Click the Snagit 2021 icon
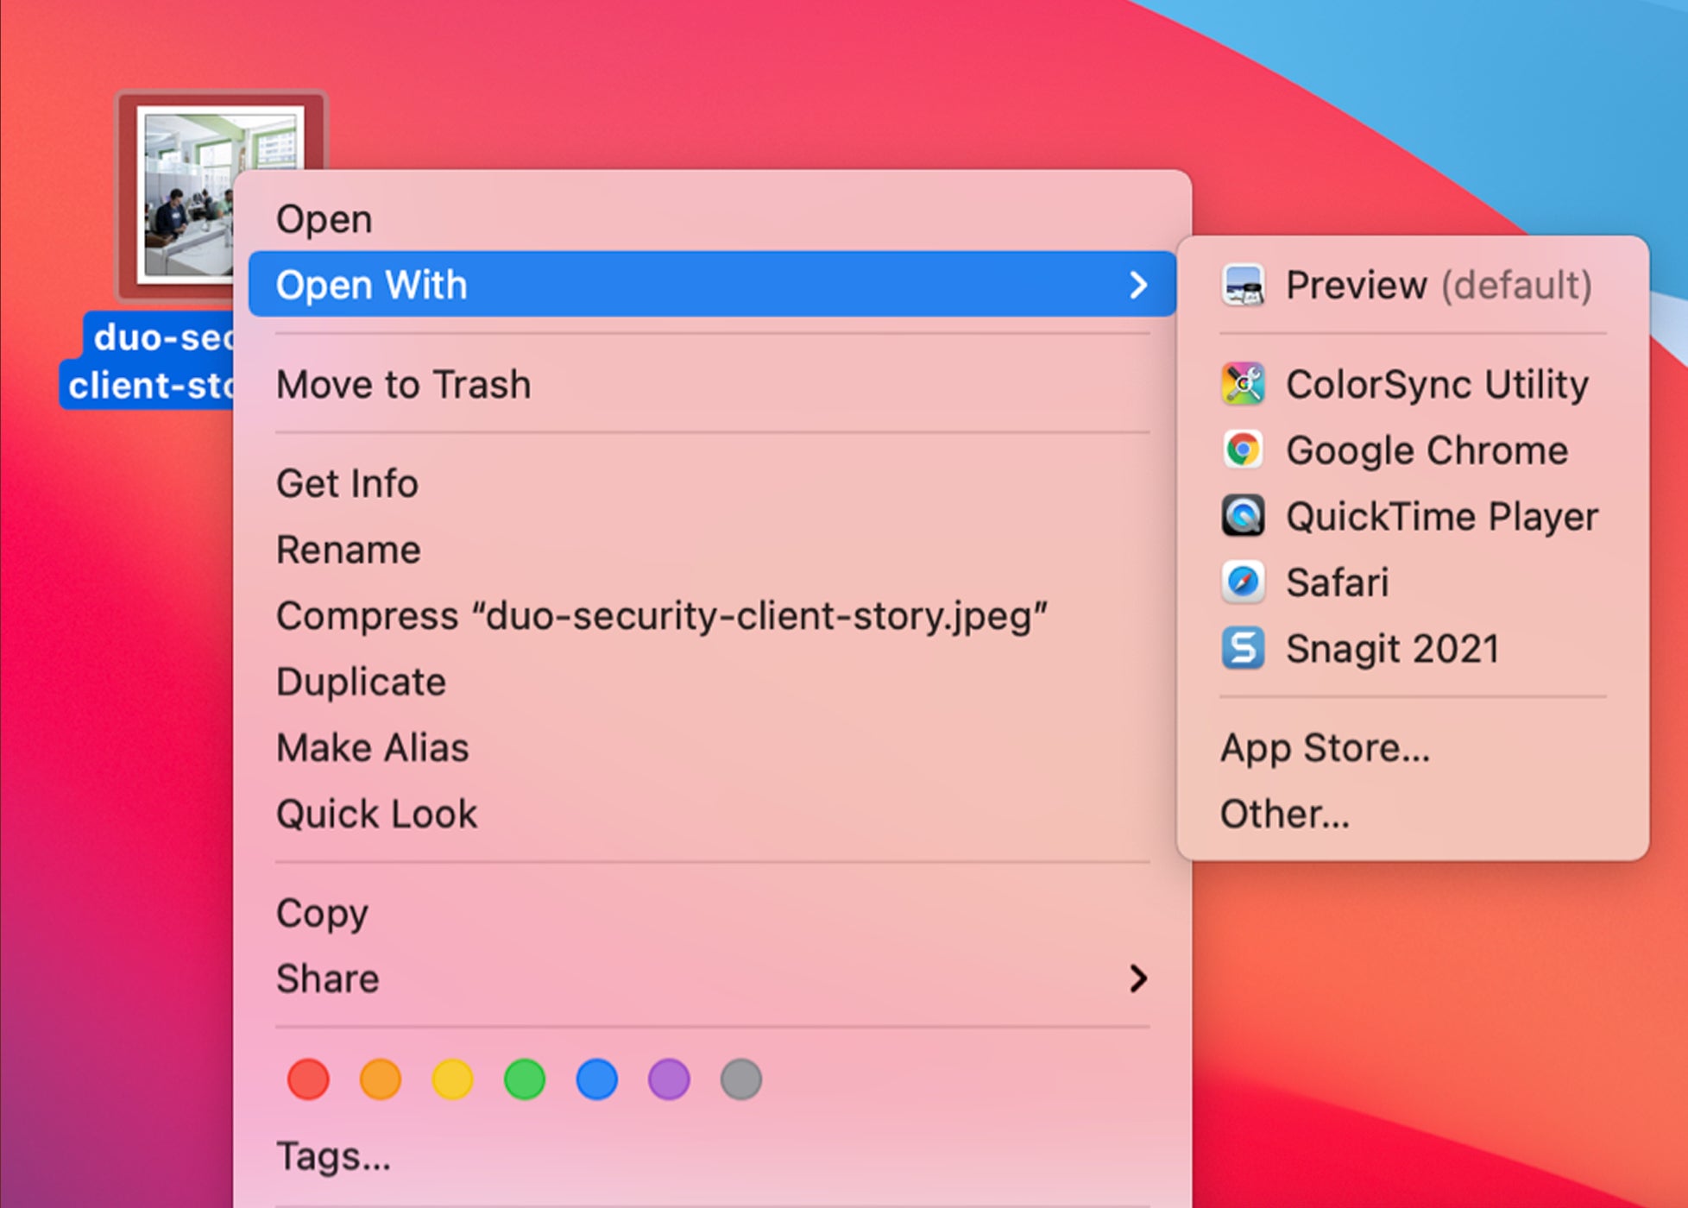 click(1243, 648)
